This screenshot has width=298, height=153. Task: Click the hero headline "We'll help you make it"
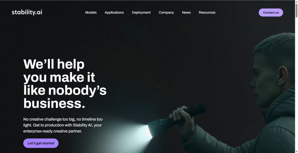coord(59,71)
